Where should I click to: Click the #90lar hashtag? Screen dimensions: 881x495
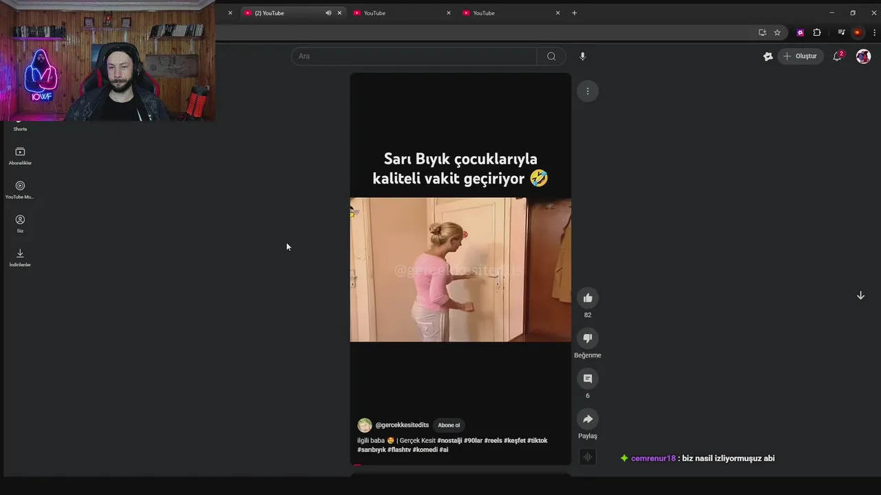[x=474, y=441]
